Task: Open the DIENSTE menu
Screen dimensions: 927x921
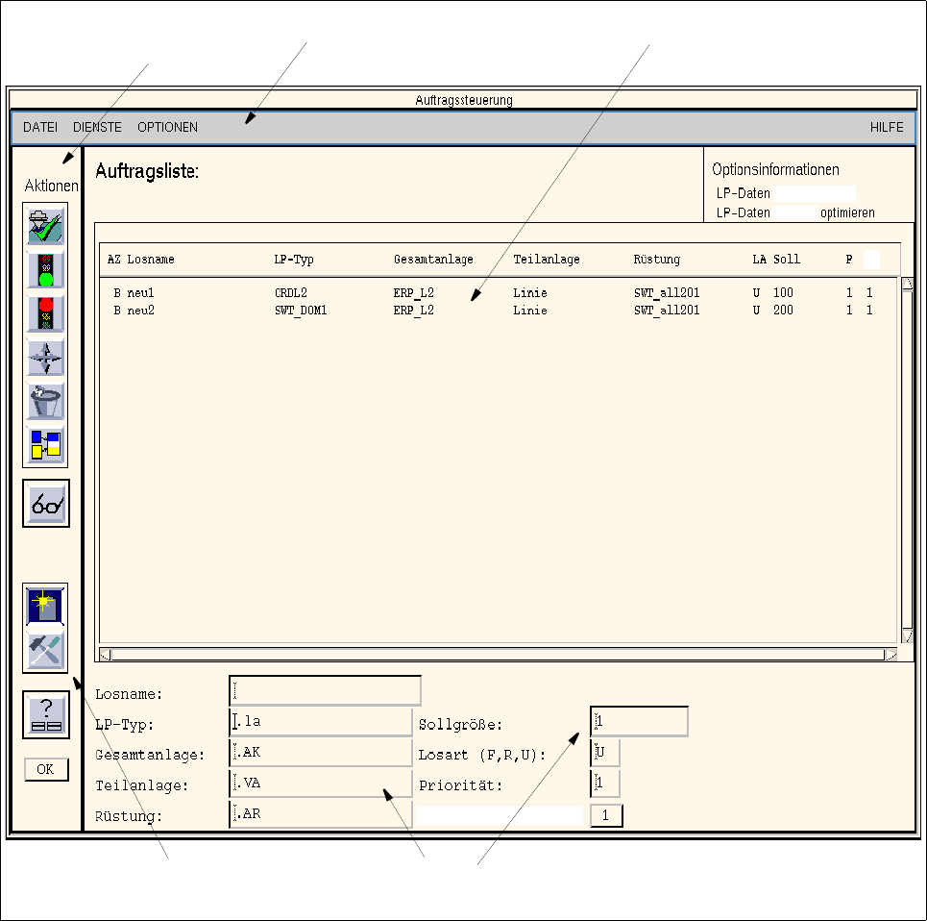Action: tap(98, 127)
